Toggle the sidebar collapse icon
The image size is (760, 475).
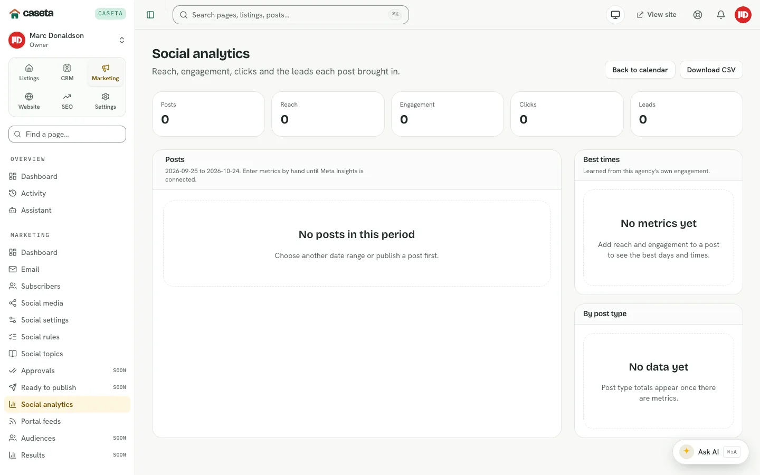coord(150,15)
